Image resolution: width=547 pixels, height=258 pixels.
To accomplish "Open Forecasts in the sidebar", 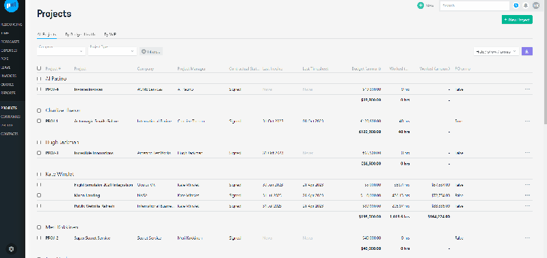I will click(x=10, y=42).
